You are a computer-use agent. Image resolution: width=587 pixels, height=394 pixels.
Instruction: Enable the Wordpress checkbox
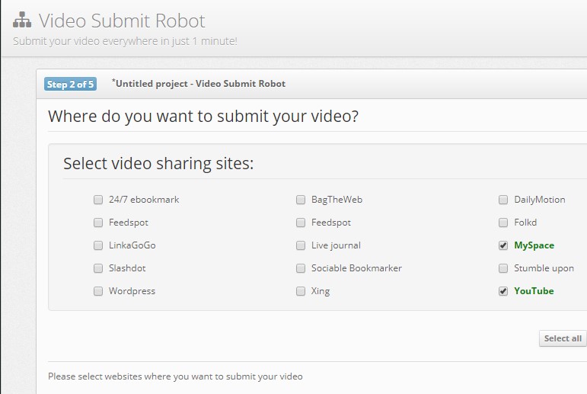coord(98,291)
